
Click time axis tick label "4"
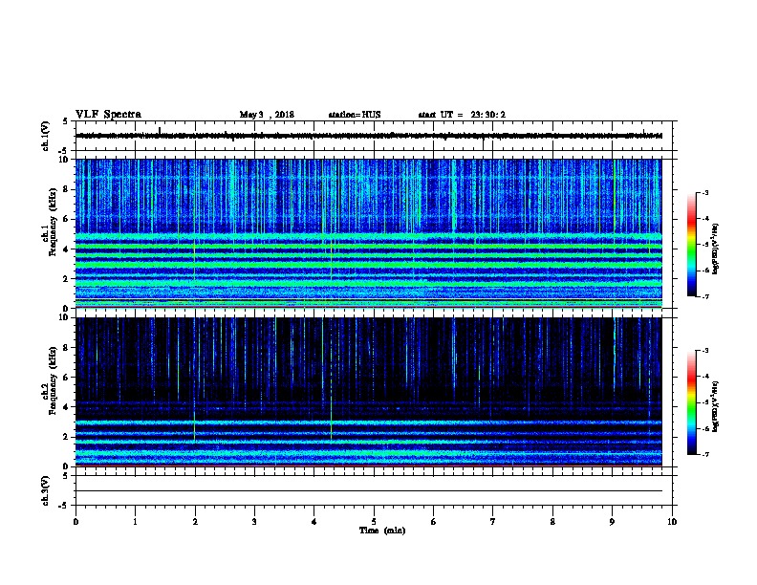click(314, 522)
